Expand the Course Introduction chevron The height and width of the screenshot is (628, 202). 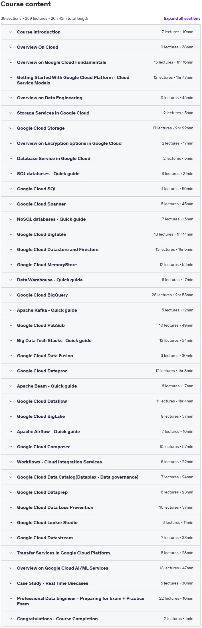click(x=11, y=32)
